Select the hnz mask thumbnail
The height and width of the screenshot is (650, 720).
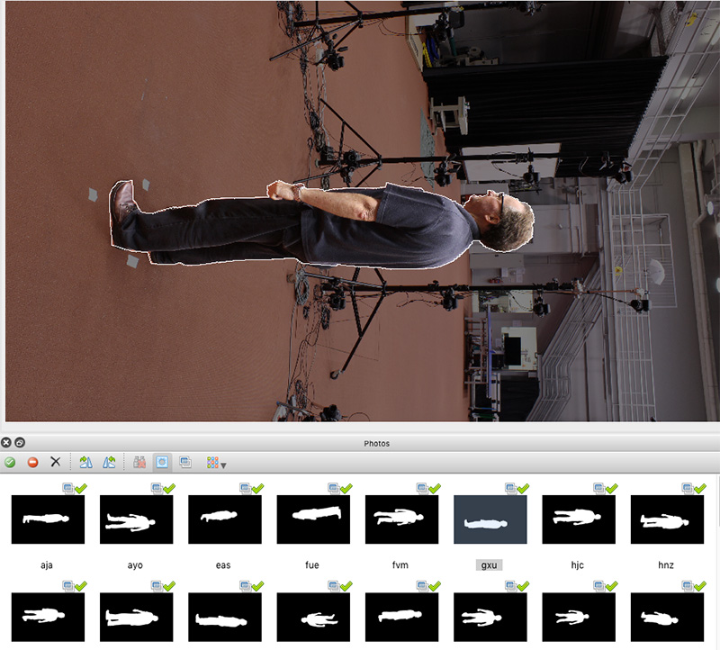click(x=667, y=519)
